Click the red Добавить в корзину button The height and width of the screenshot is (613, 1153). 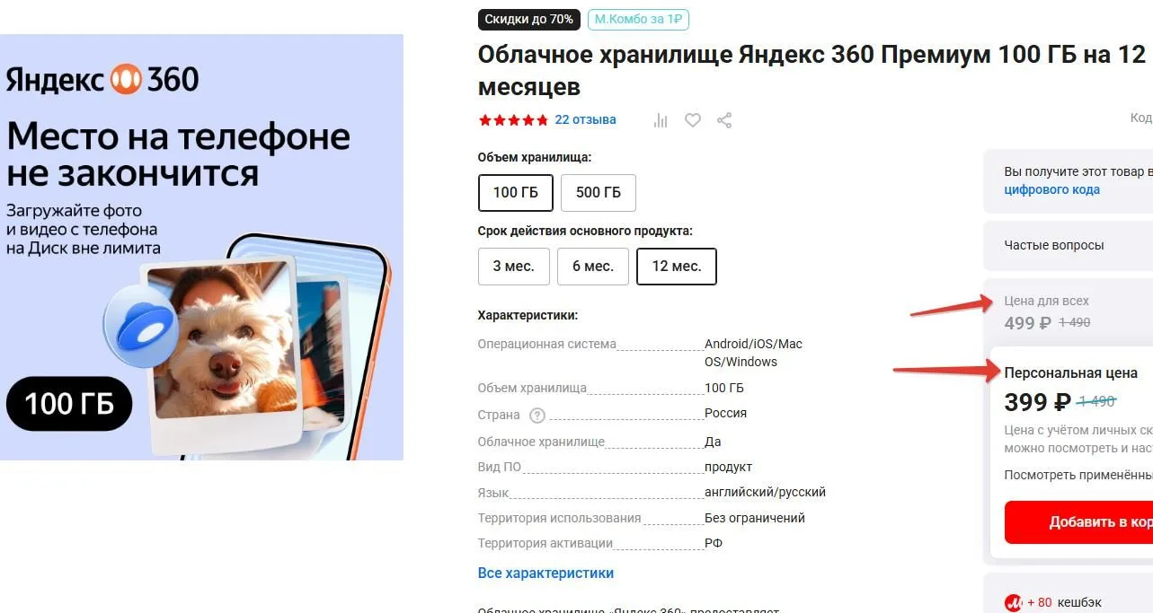(x=1078, y=522)
